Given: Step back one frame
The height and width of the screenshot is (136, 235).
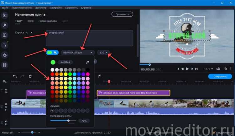Looking at the screenshot, I should [x=182, y=69].
